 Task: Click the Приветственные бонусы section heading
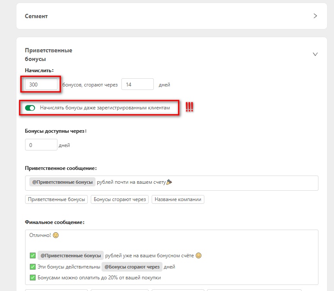pos(48,54)
